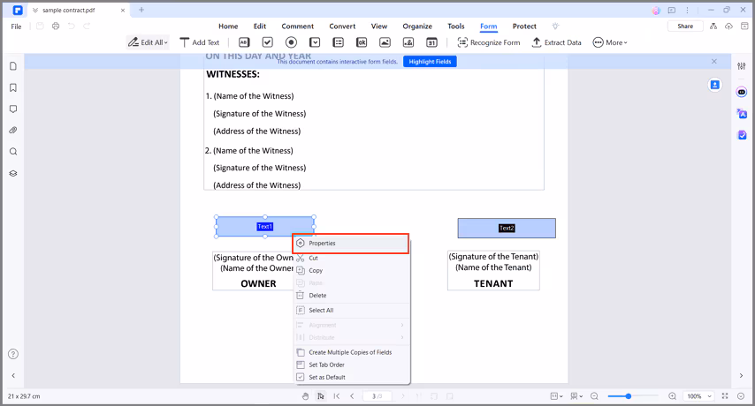The image size is (755, 406).
Task: Select the Text1 form field
Action: coord(265,226)
